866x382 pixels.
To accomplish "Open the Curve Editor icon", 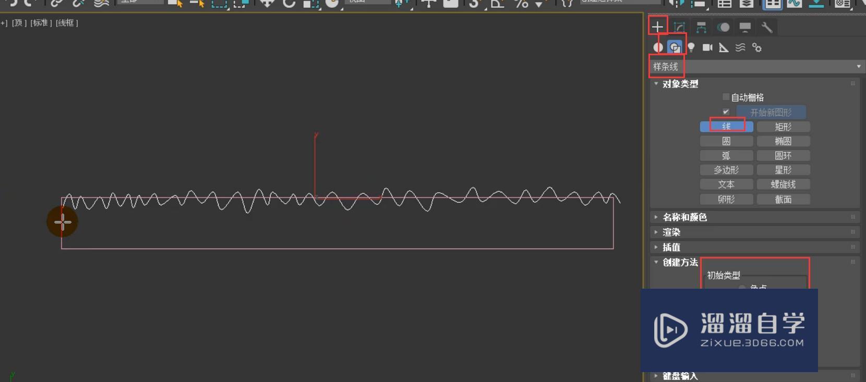I will [794, 3].
